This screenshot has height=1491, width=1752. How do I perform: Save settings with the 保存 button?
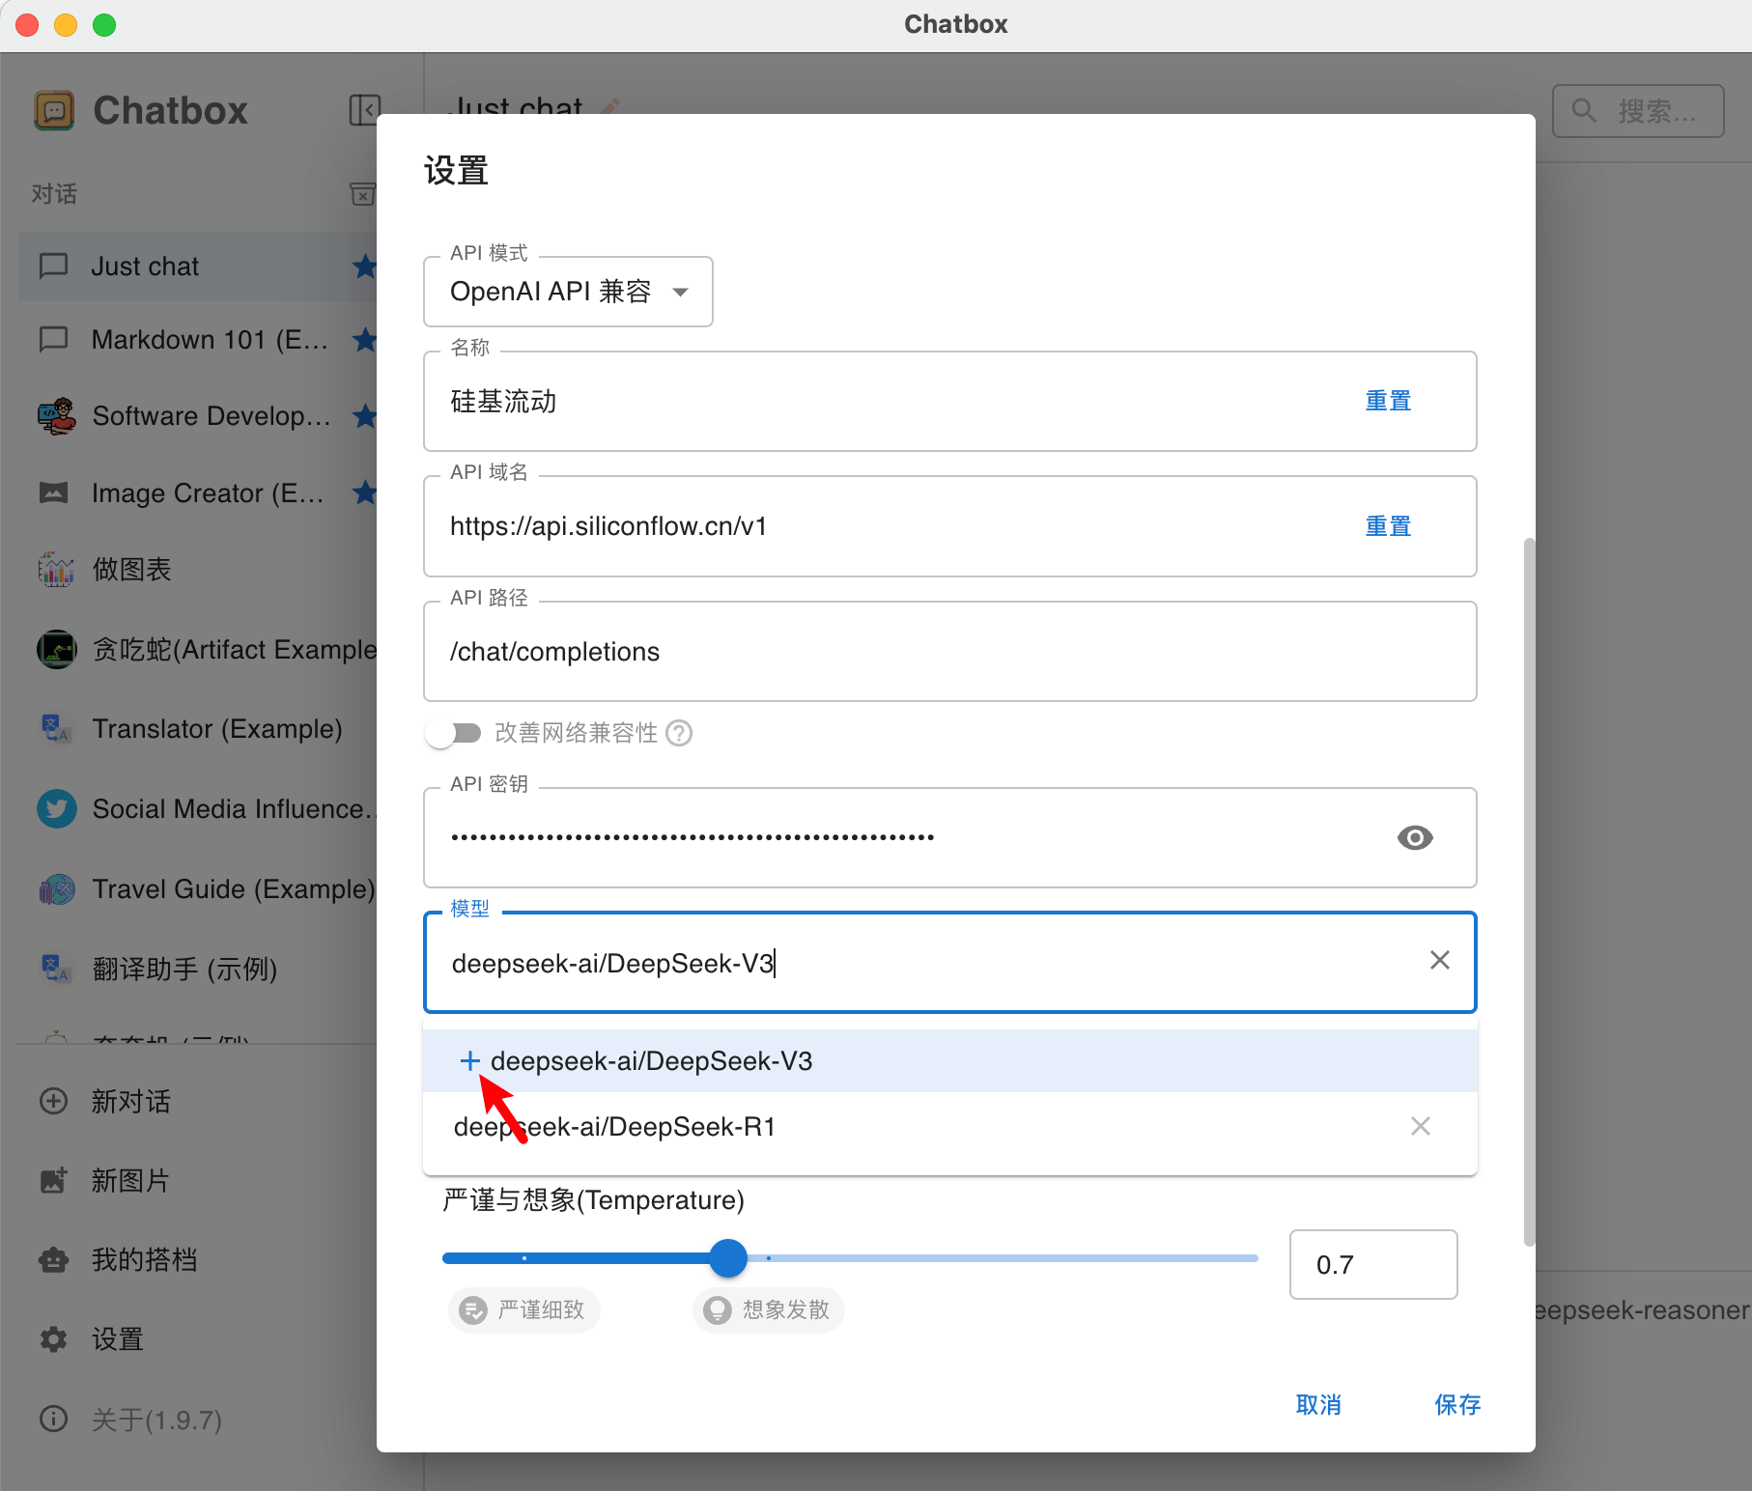pos(1458,1405)
